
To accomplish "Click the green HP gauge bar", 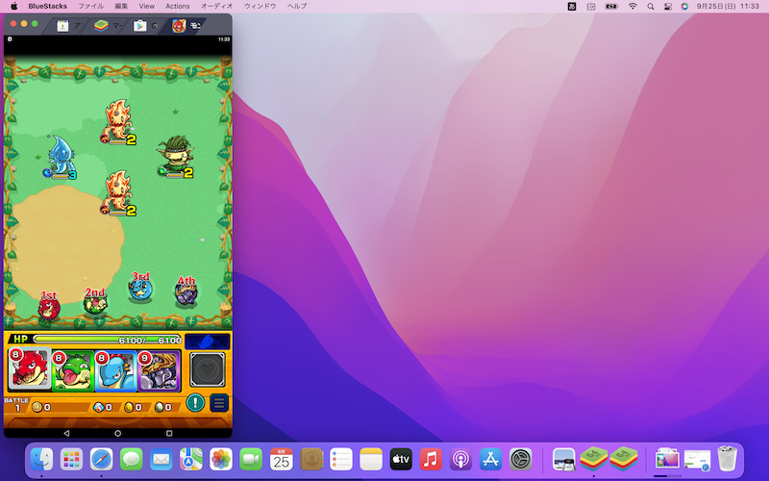I will [x=106, y=340].
